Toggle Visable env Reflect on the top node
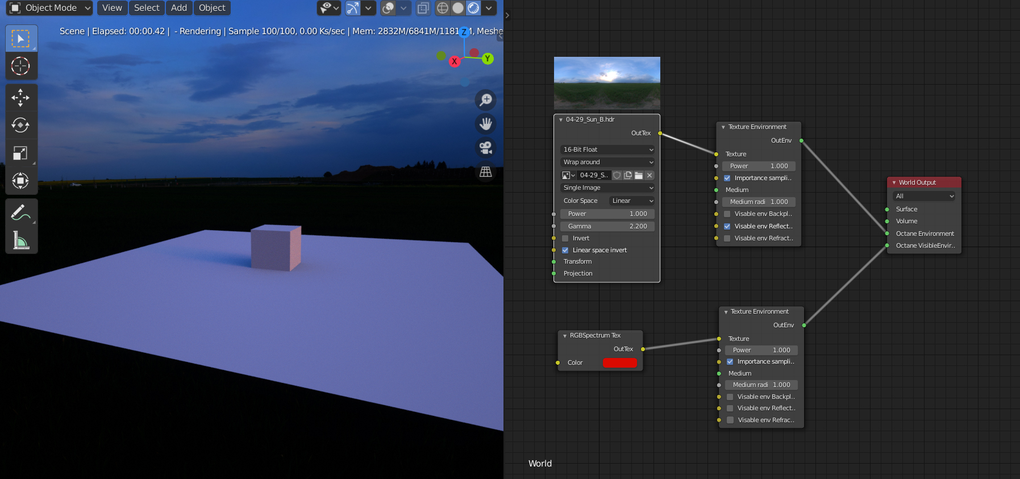 coord(727,226)
